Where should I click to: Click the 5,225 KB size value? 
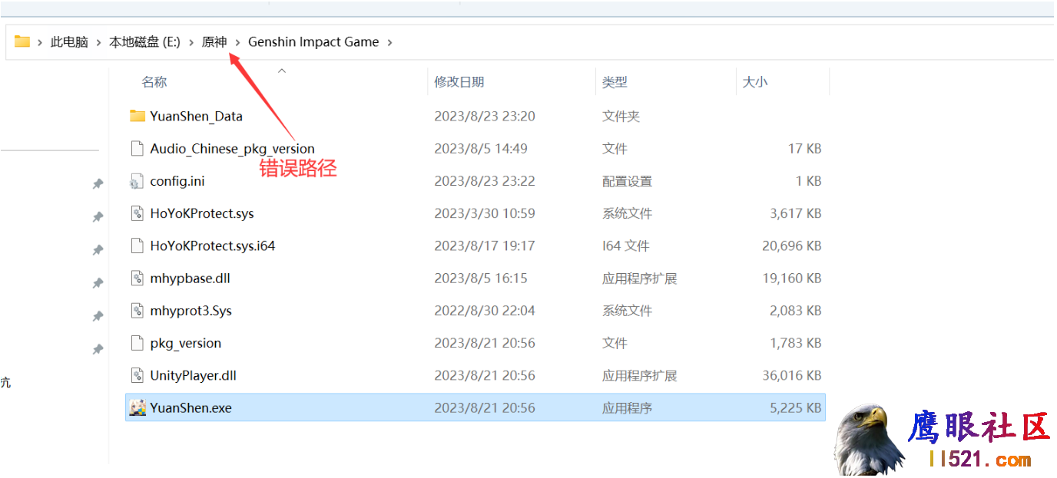pyautogui.click(x=796, y=408)
